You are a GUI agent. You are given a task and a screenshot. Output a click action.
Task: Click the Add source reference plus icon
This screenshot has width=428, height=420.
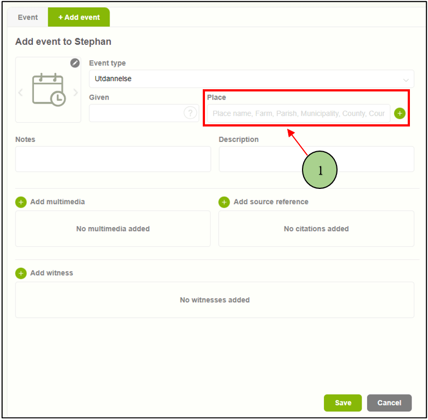coord(224,202)
